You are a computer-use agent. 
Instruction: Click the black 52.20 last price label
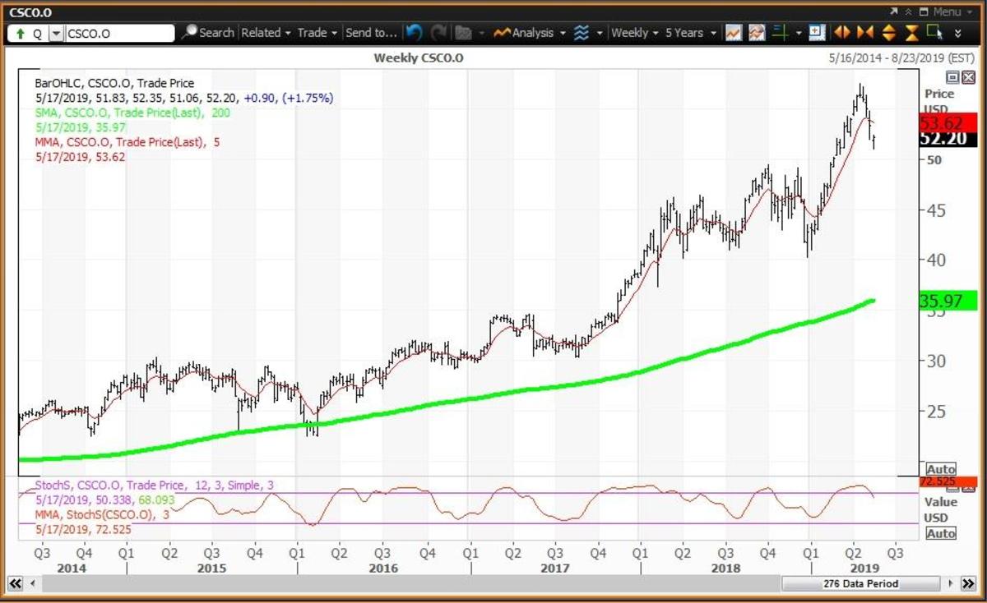point(947,140)
